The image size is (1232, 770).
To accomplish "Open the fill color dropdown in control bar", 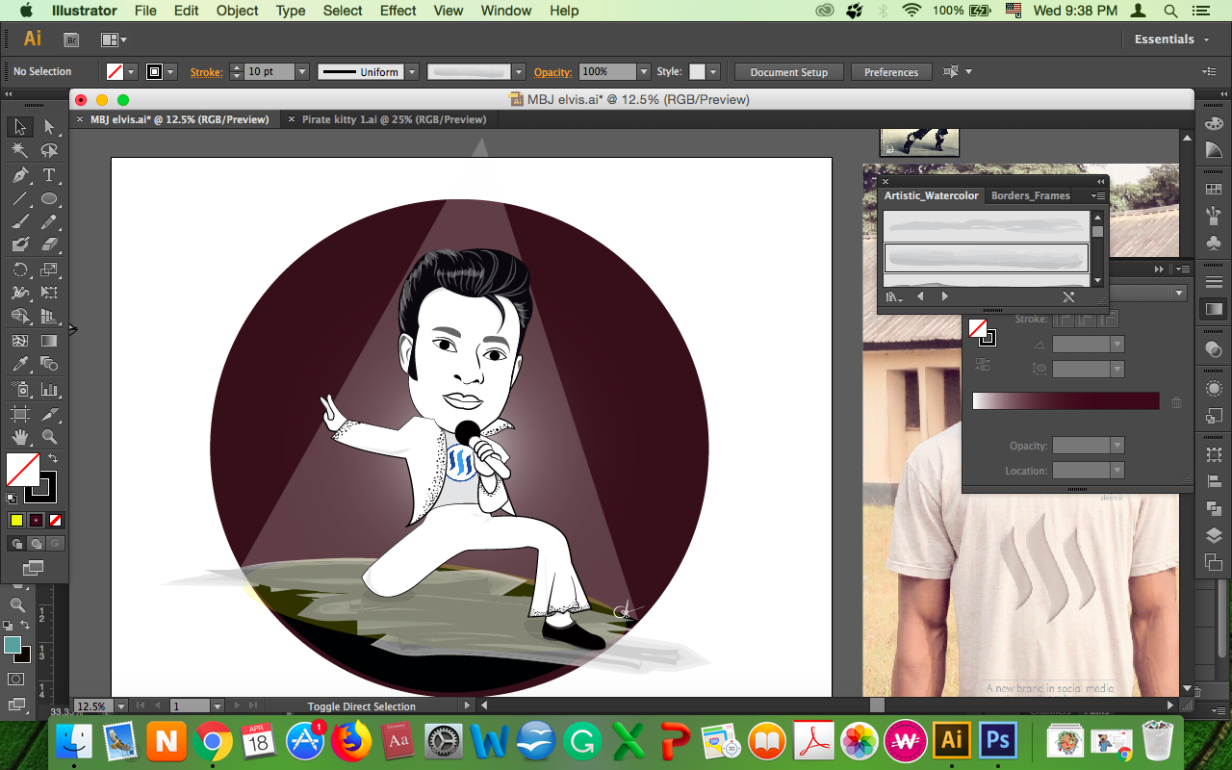I will pos(130,72).
